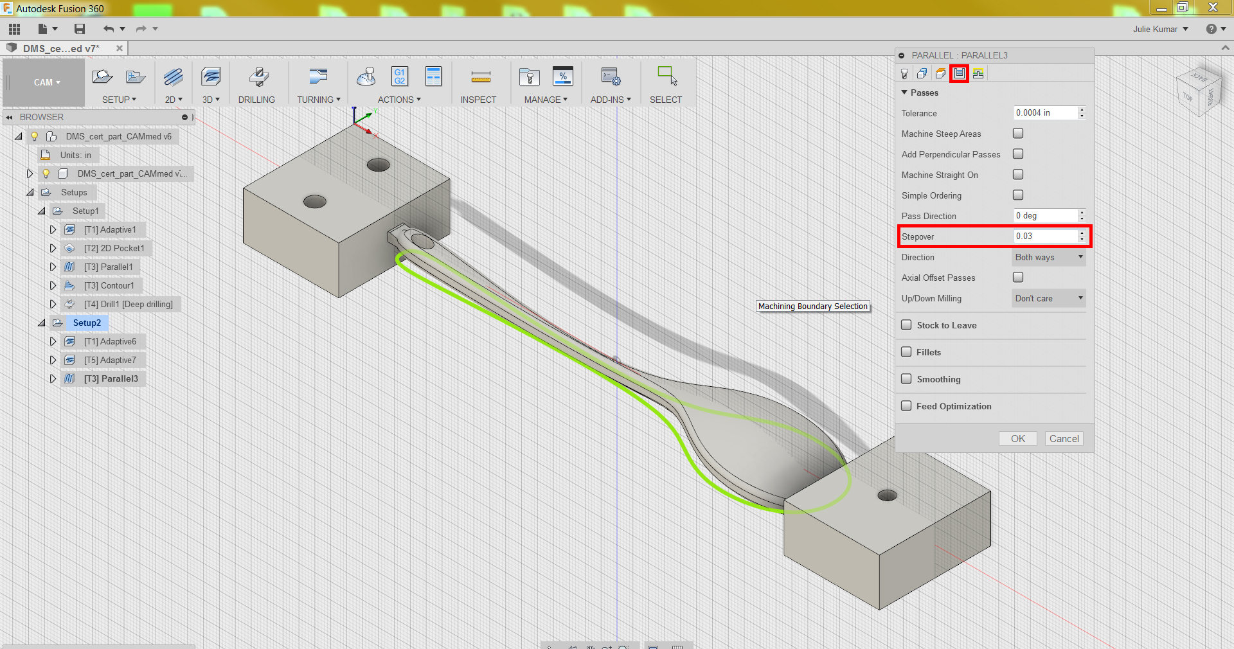Open the data panel grid icon
Viewport: 1234px width, 649px height.
pyautogui.click(x=15, y=29)
